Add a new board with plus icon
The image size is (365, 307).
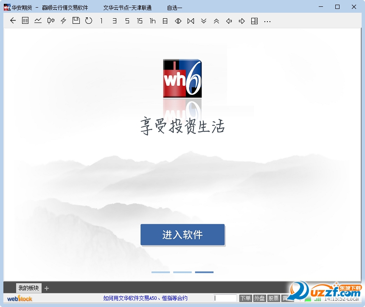coord(47,288)
